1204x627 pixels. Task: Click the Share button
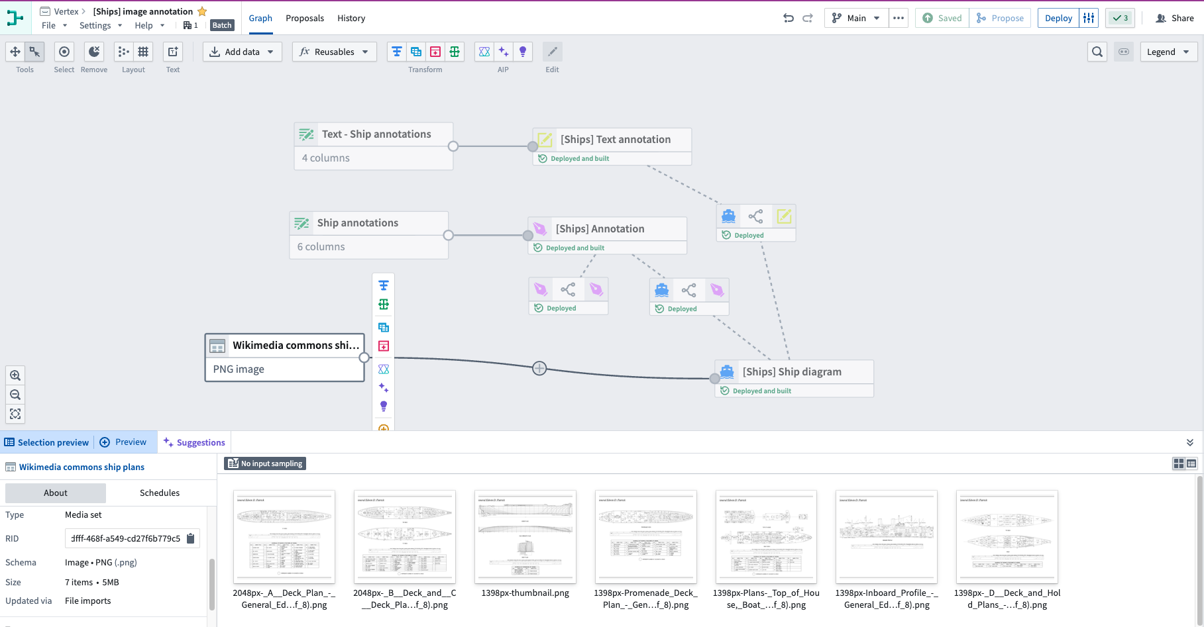point(1175,18)
